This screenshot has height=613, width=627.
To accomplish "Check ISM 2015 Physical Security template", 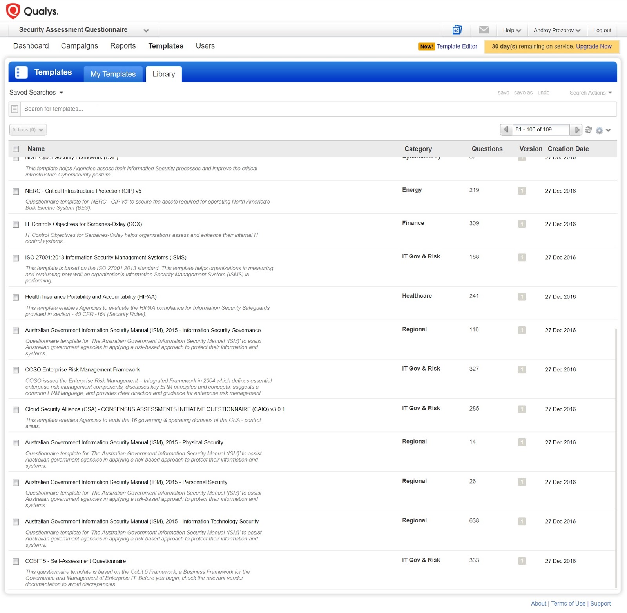I will [16, 443].
